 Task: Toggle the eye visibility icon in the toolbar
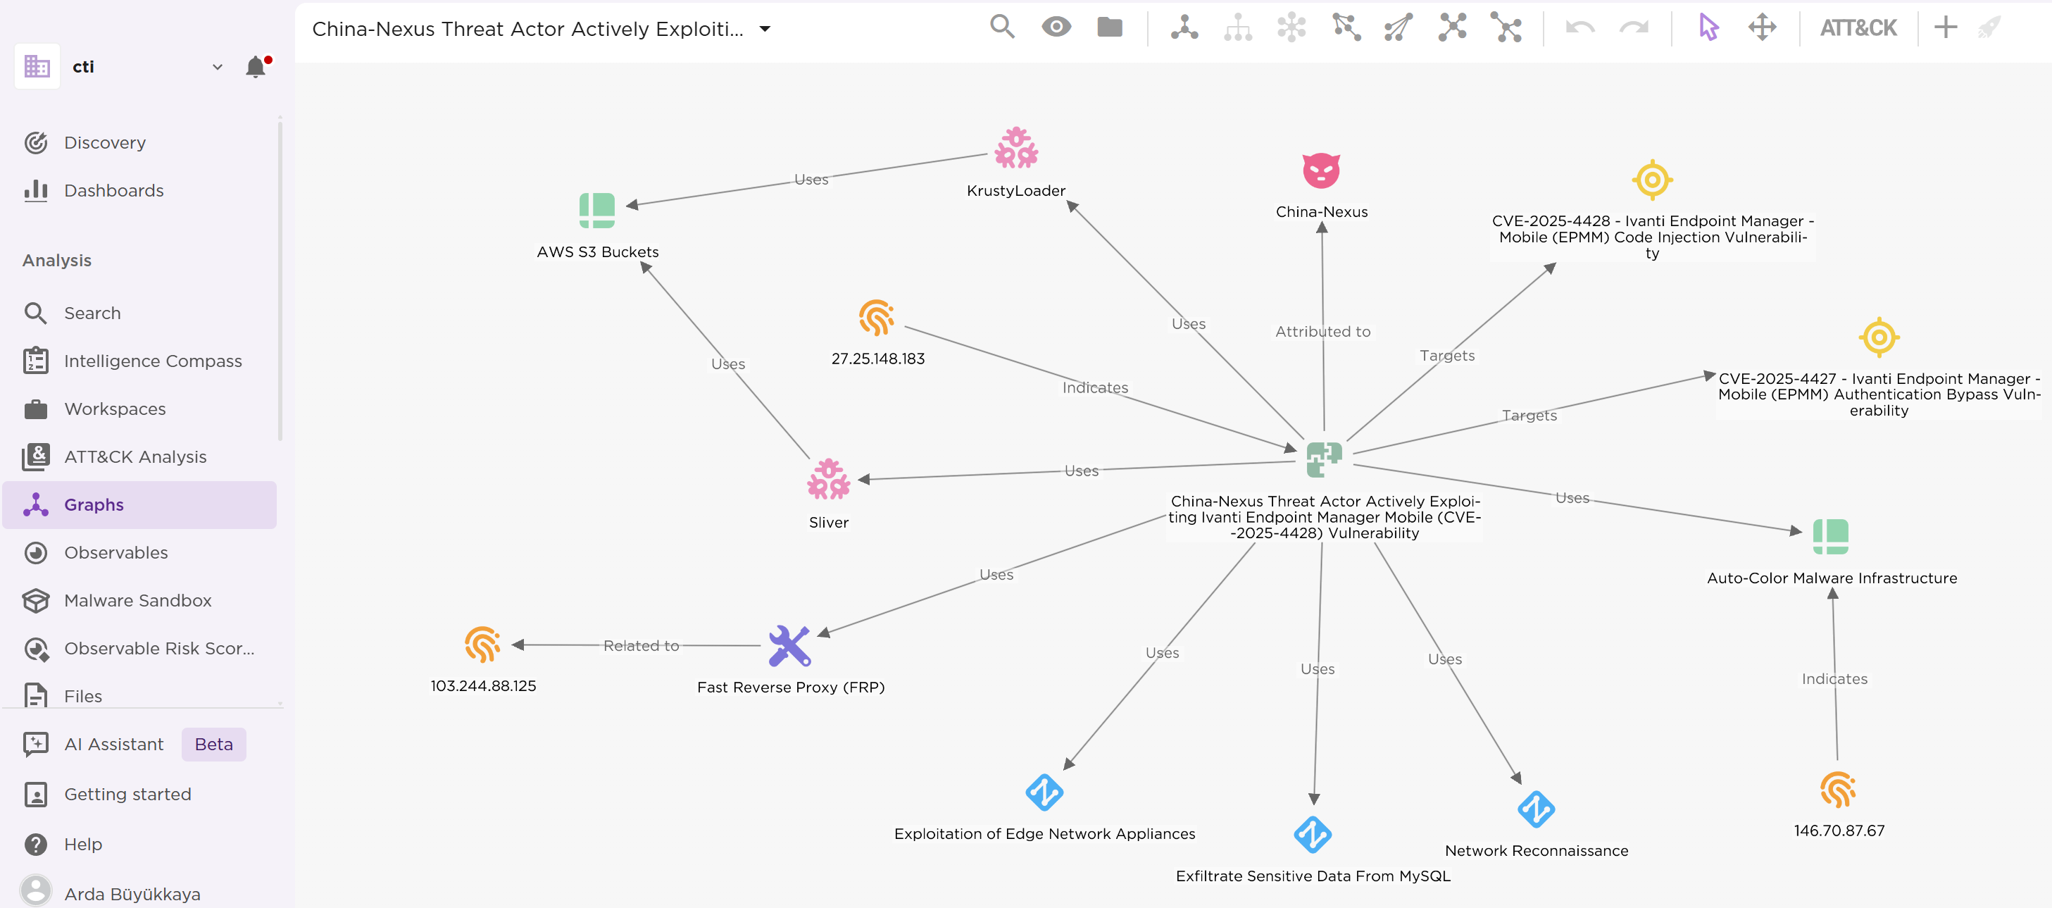(x=1056, y=26)
